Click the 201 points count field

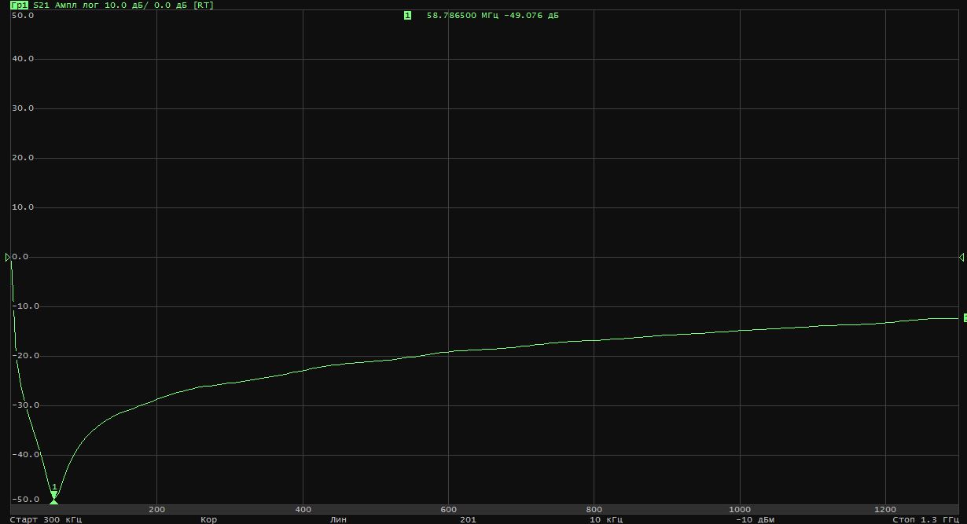pos(468,519)
